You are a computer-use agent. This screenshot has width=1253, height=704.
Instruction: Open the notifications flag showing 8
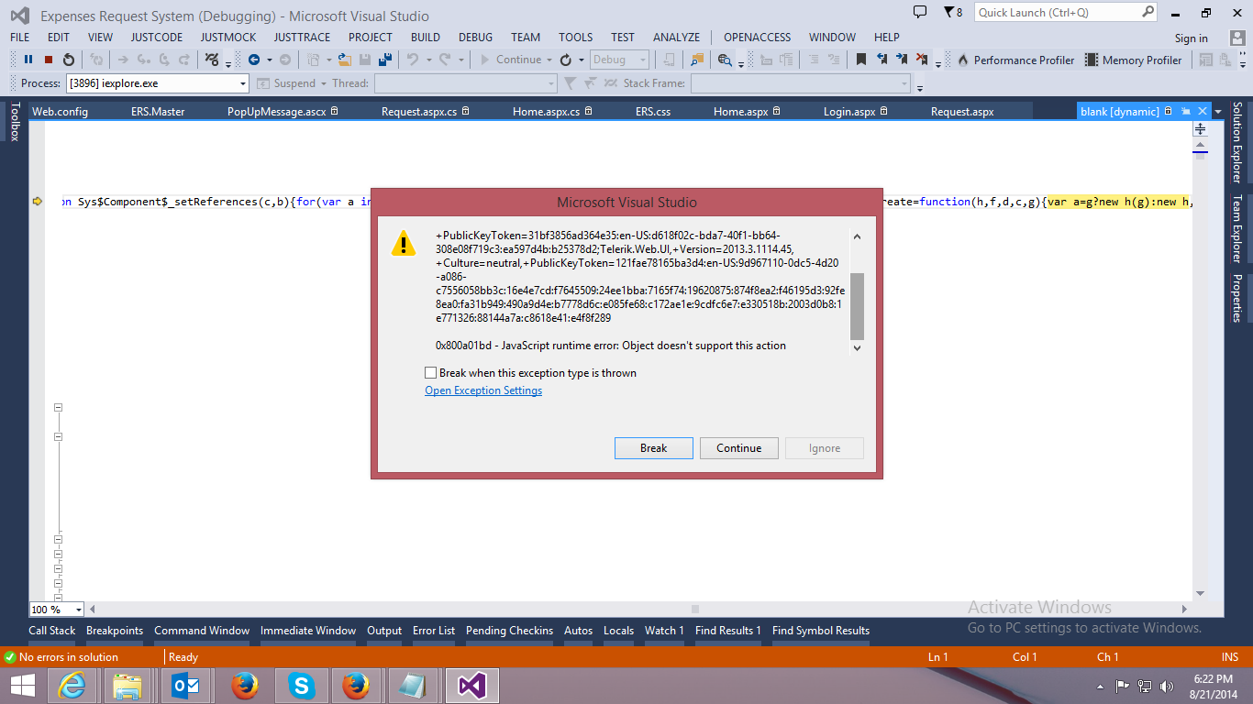pos(953,12)
